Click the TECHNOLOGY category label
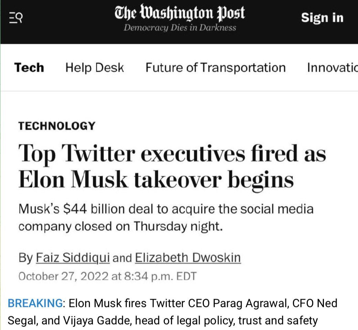 (x=56, y=126)
